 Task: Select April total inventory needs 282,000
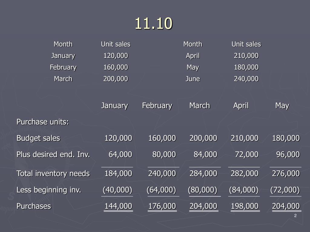tap(245, 174)
